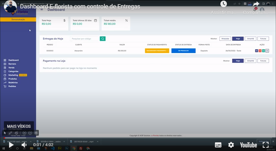Print order 000003 with the printer icon
Image resolution: width=276 pixels, height=151 pixels.
tap(267, 51)
